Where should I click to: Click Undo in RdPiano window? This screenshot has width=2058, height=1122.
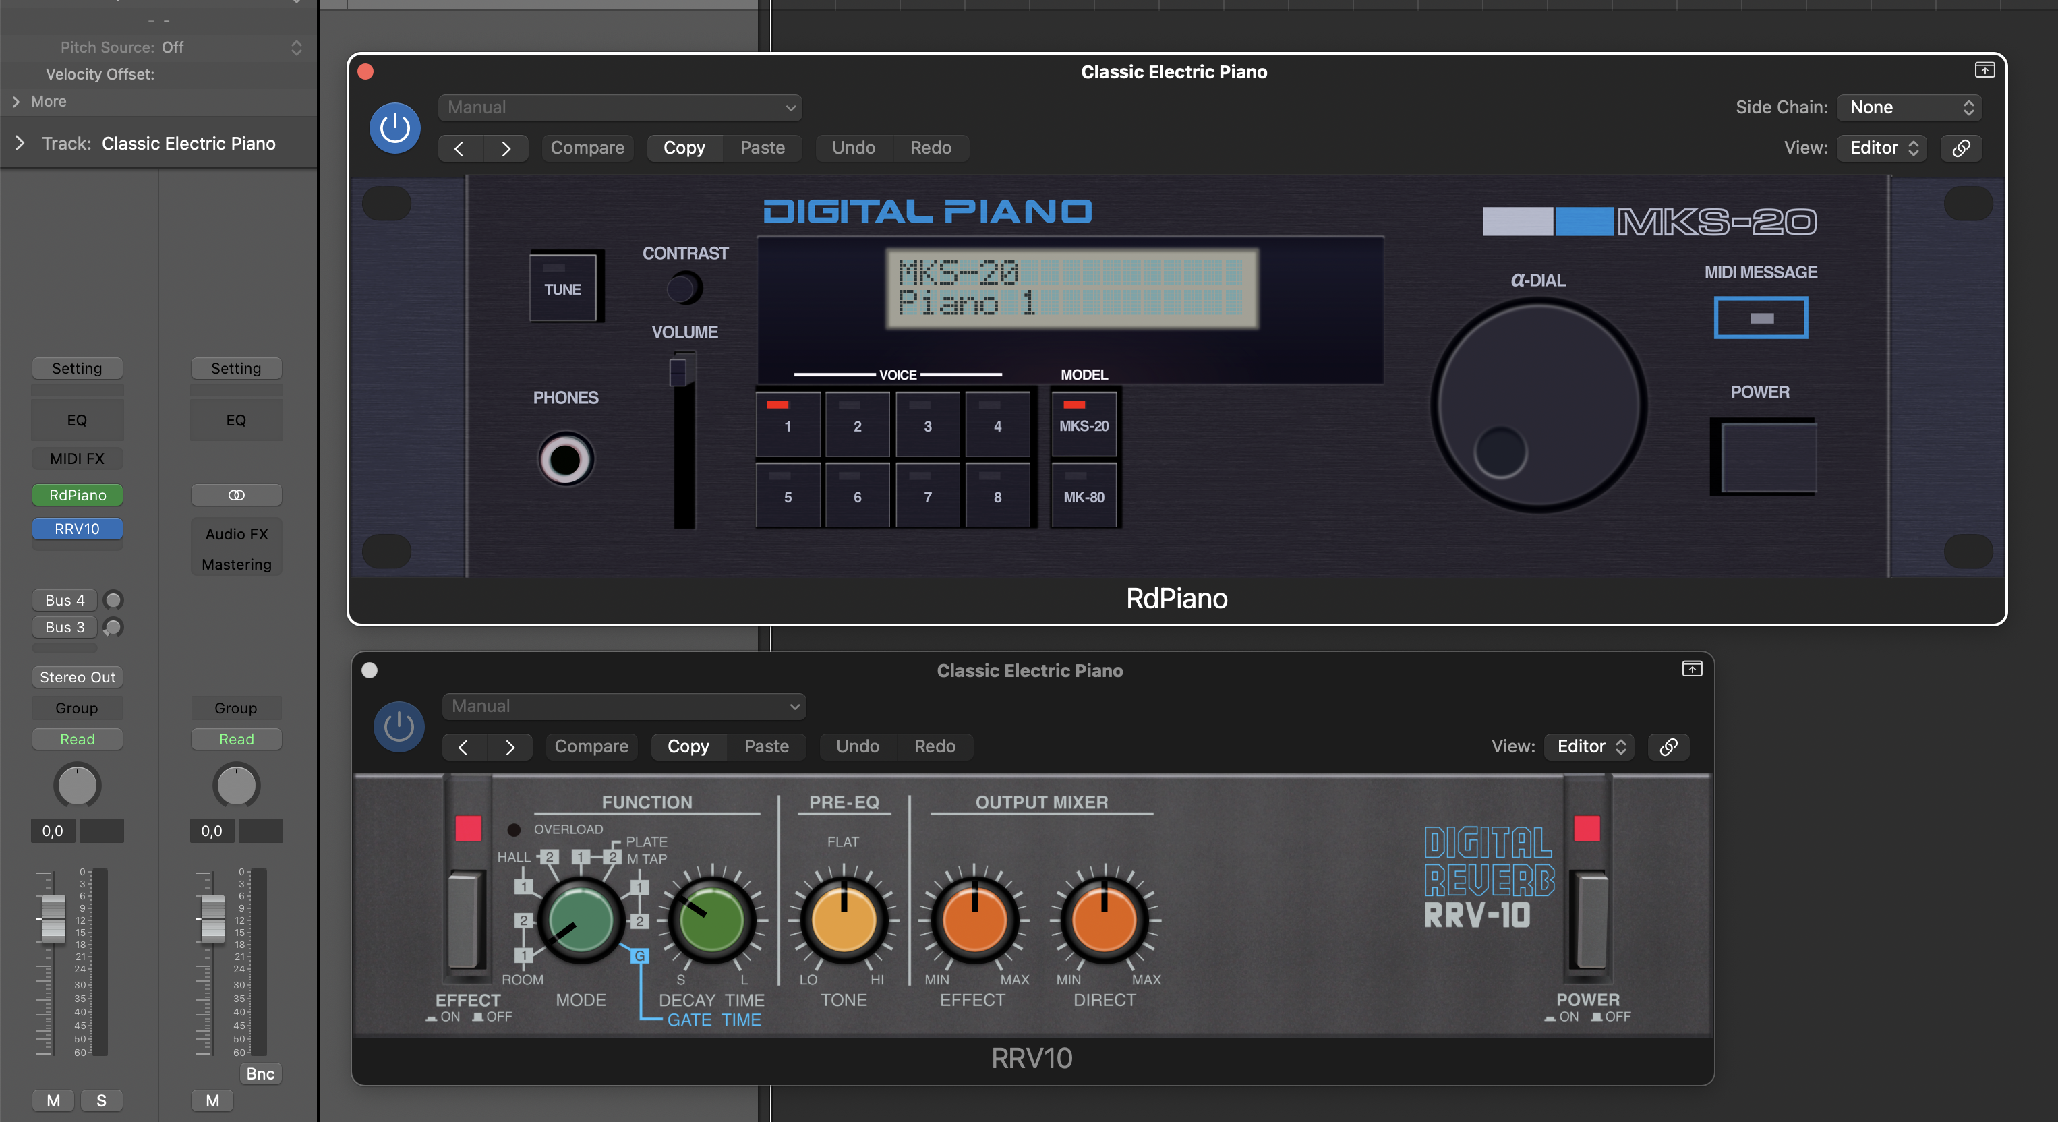click(853, 148)
